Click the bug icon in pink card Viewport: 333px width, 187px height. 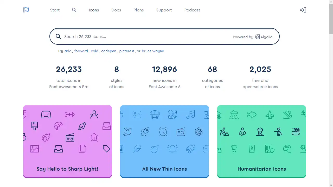(x=94, y=137)
